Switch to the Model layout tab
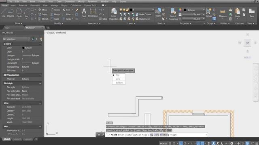Screen dimensions: 259x145 click(7, 139)
